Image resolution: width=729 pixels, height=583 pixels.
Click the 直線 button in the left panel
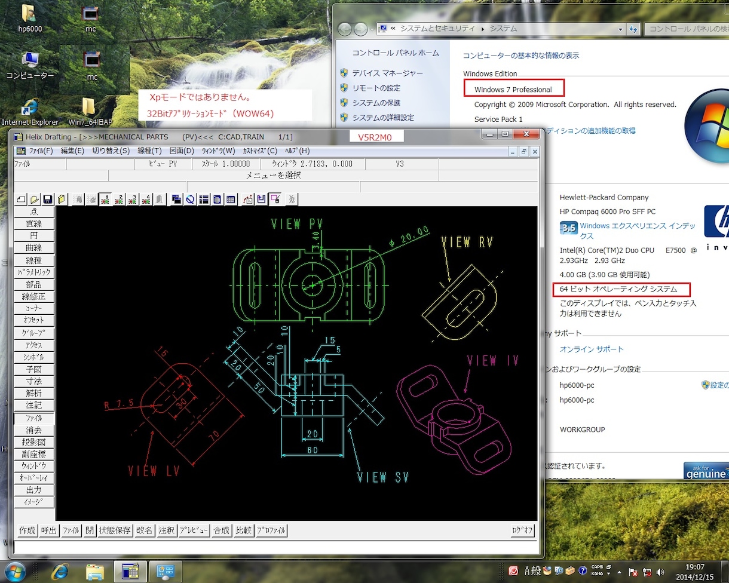click(34, 224)
